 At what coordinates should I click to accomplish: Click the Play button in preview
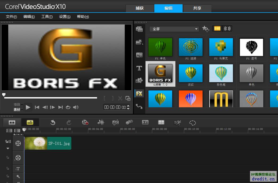(28, 107)
